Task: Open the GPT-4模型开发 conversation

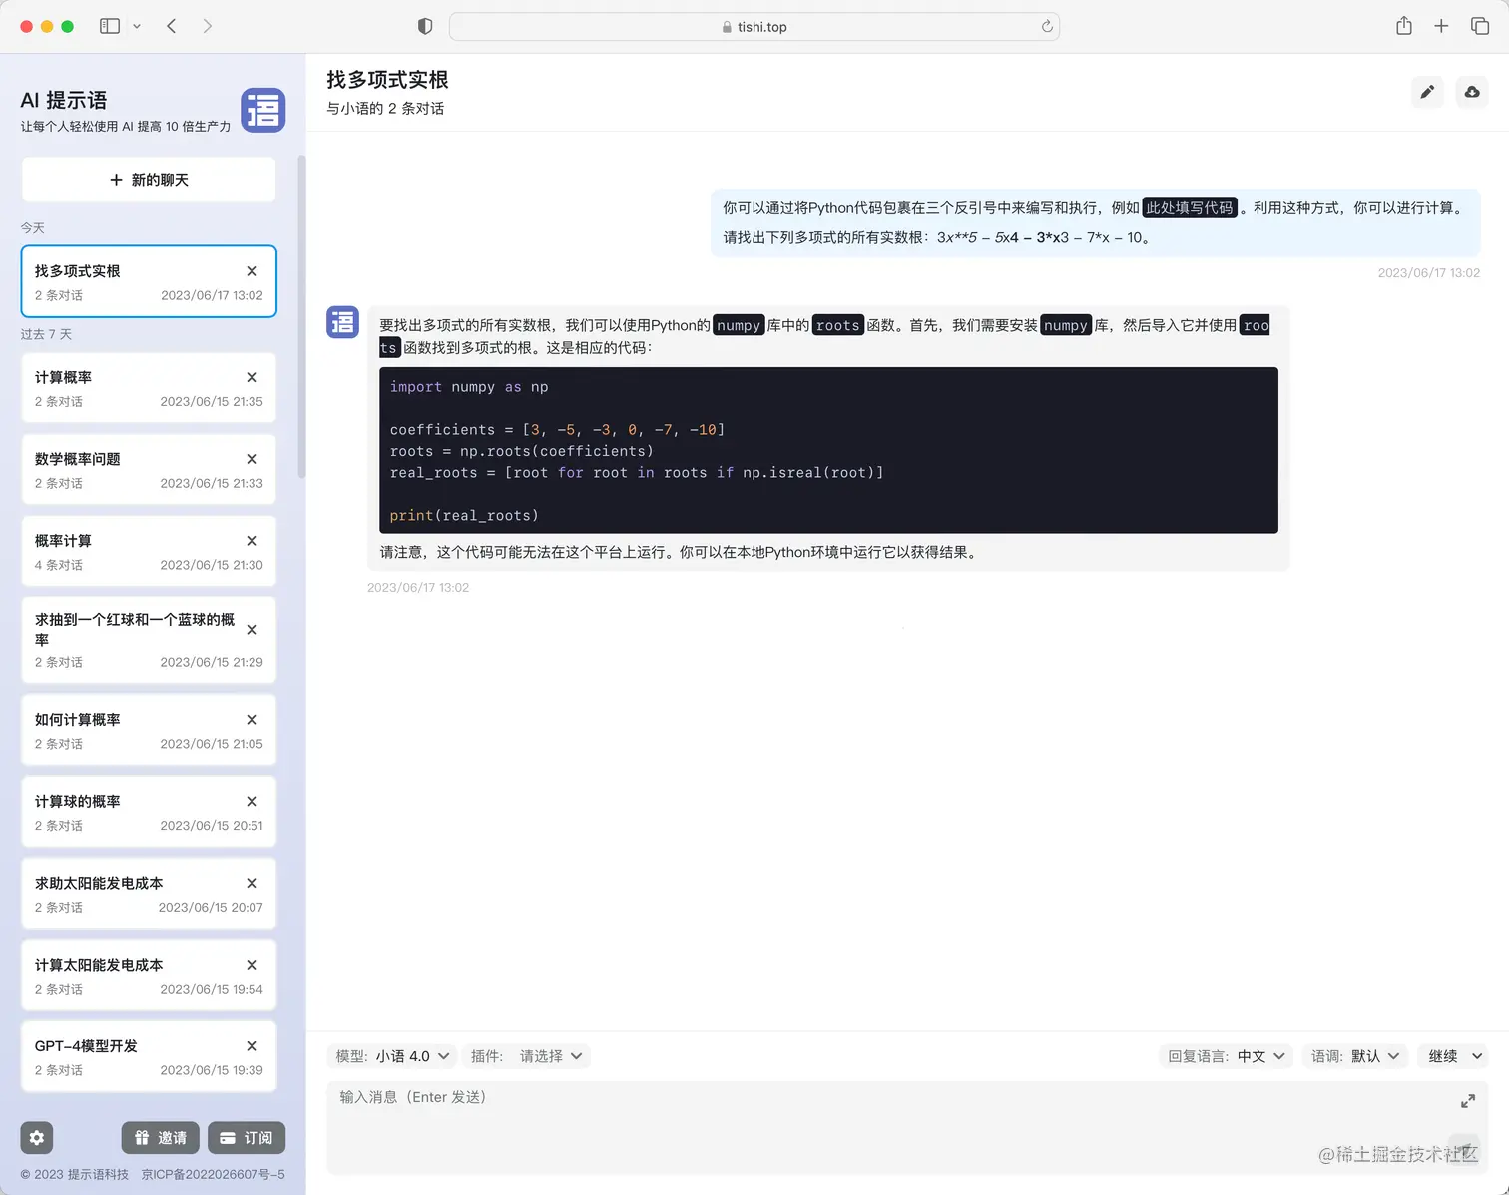Action: click(x=149, y=1057)
